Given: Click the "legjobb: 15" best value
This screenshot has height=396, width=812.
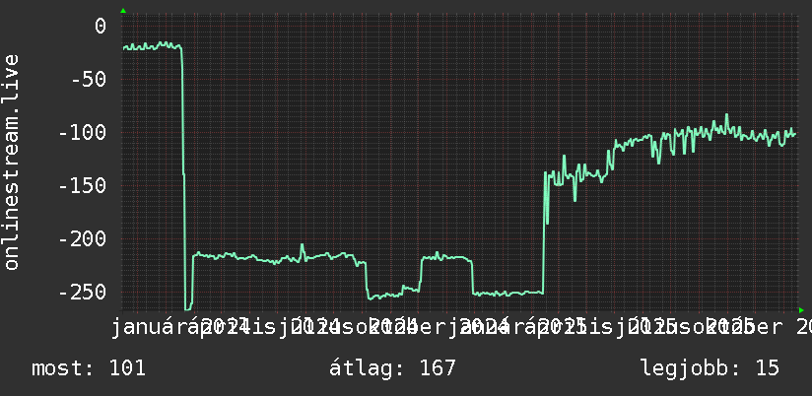Looking at the screenshot, I should pyautogui.click(x=710, y=368).
